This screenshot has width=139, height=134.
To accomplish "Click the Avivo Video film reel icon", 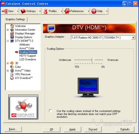I will click(12, 71).
